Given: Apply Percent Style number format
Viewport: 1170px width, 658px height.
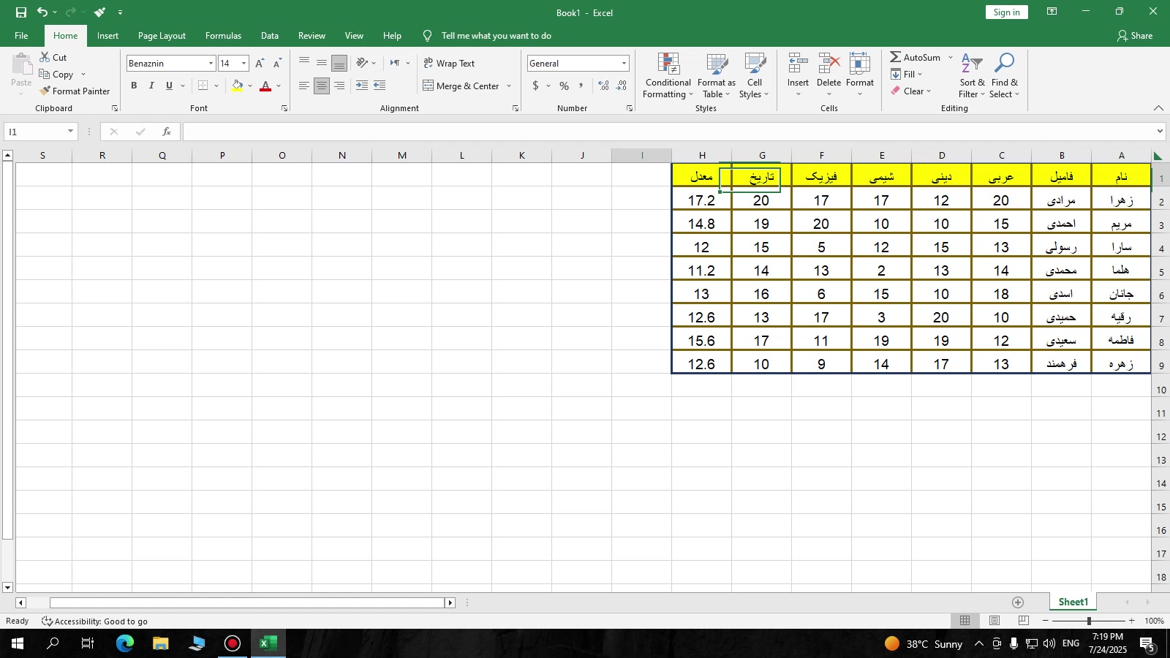Looking at the screenshot, I should [564, 86].
